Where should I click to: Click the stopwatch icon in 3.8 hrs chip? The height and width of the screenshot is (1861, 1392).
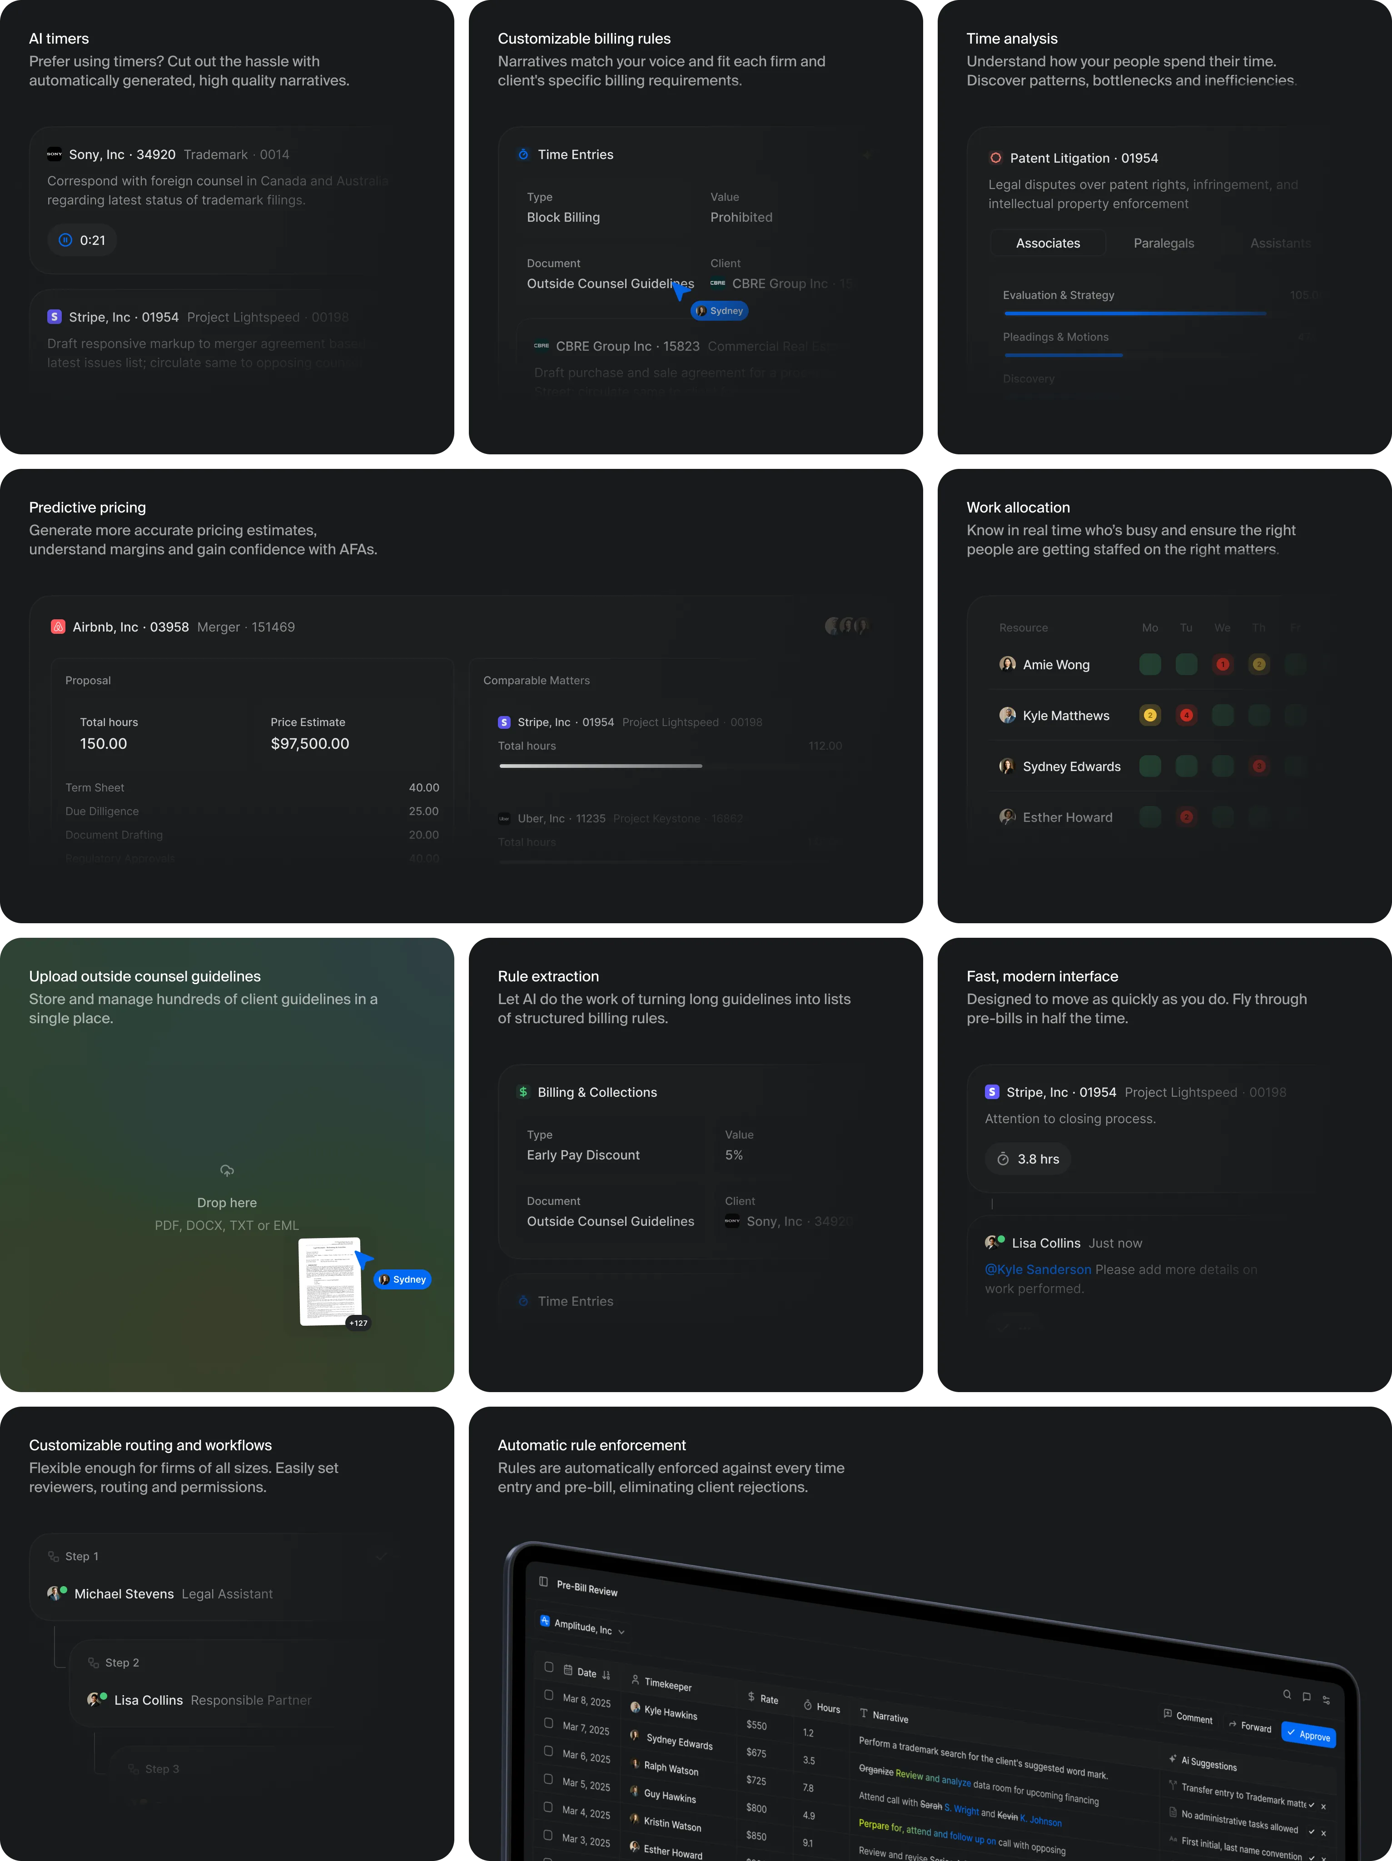click(1004, 1159)
